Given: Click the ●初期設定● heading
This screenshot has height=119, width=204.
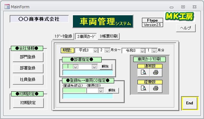Looking at the screenshot, I should pos(27,94).
